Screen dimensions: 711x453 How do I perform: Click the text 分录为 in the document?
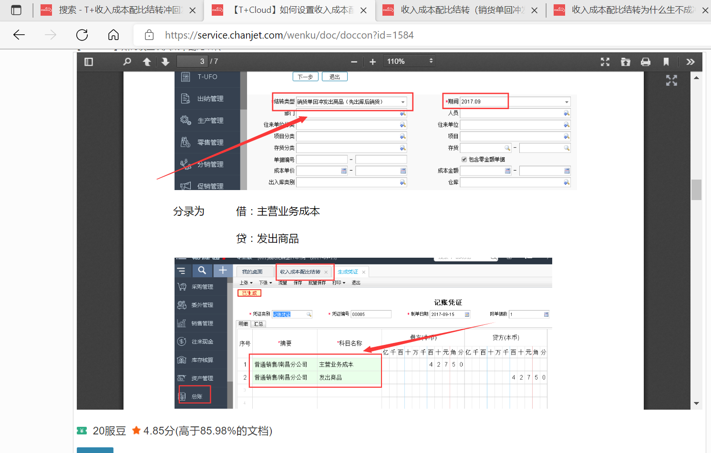(189, 211)
